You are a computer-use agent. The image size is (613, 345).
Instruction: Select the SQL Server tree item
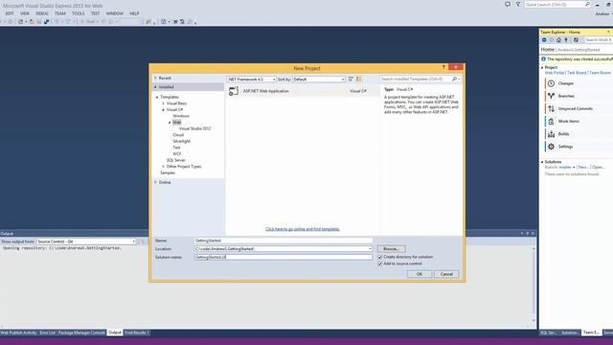176,160
